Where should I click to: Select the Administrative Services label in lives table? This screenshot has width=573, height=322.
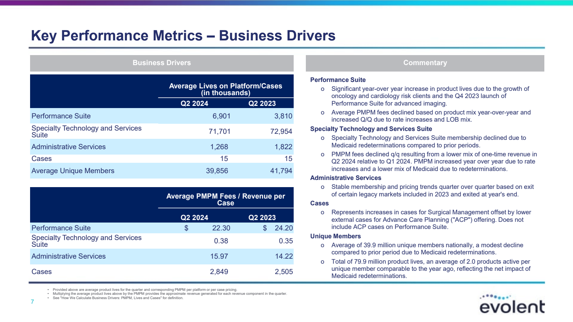69,147
